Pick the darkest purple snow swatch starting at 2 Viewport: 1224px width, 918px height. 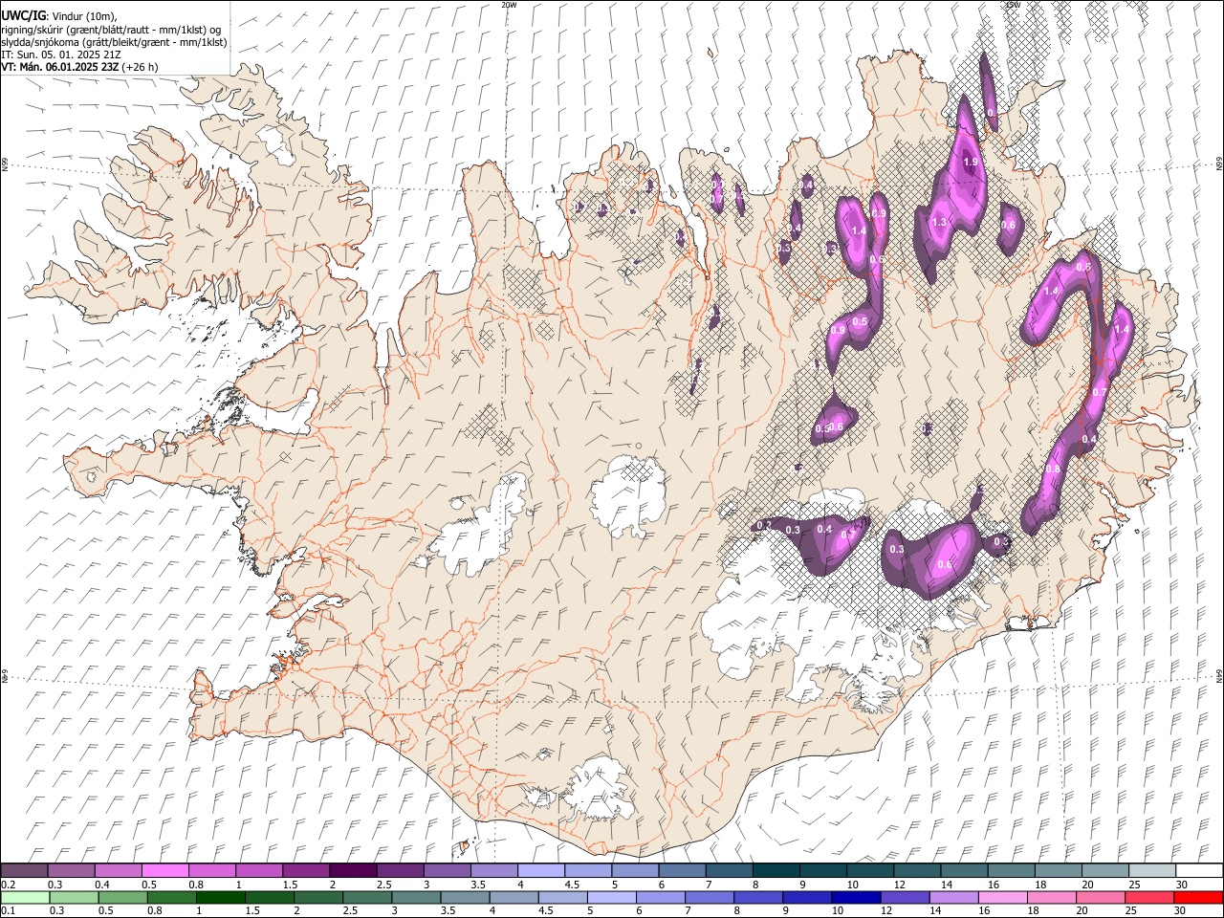[x=353, y=870]
